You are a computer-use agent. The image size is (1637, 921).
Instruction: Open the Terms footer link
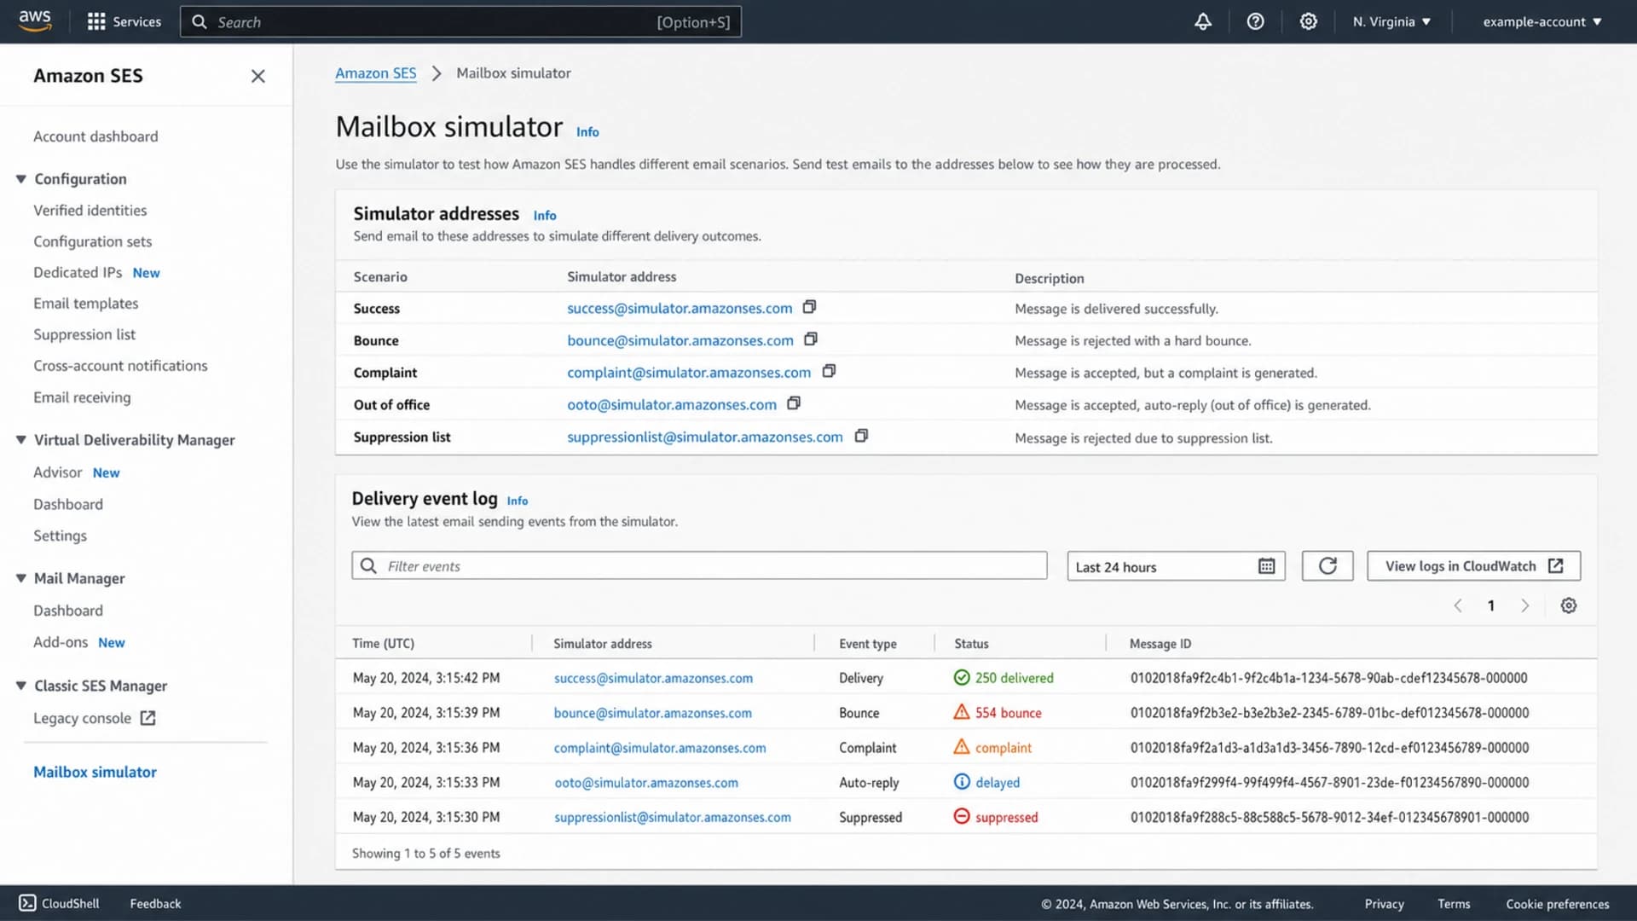[1454, 904]
